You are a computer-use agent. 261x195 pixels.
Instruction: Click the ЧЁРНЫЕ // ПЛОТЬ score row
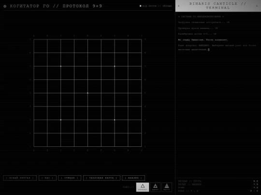point(218,181)
